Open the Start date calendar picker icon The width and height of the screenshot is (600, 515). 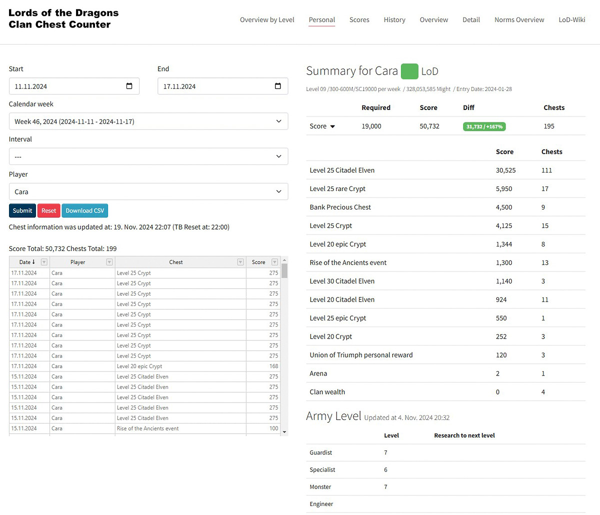point(129,86)
